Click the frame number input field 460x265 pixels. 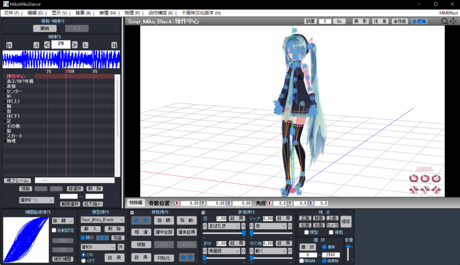(61, 44)
